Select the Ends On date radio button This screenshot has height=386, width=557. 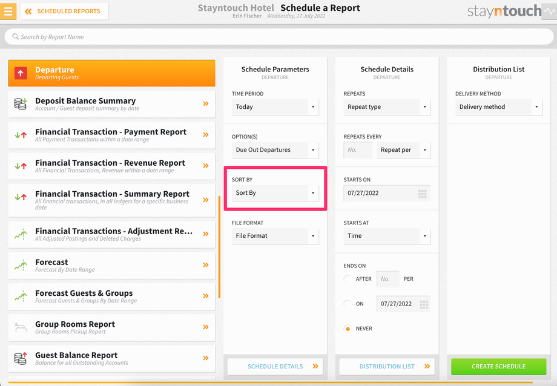348,304
